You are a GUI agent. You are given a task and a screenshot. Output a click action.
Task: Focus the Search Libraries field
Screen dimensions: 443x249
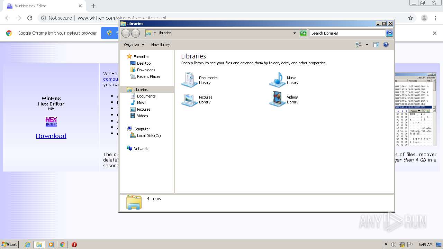click(347, 33)
